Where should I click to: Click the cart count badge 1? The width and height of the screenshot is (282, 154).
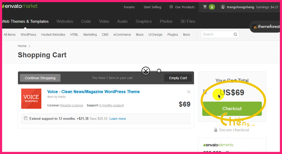pyautogui.click(x=212, y=7)
